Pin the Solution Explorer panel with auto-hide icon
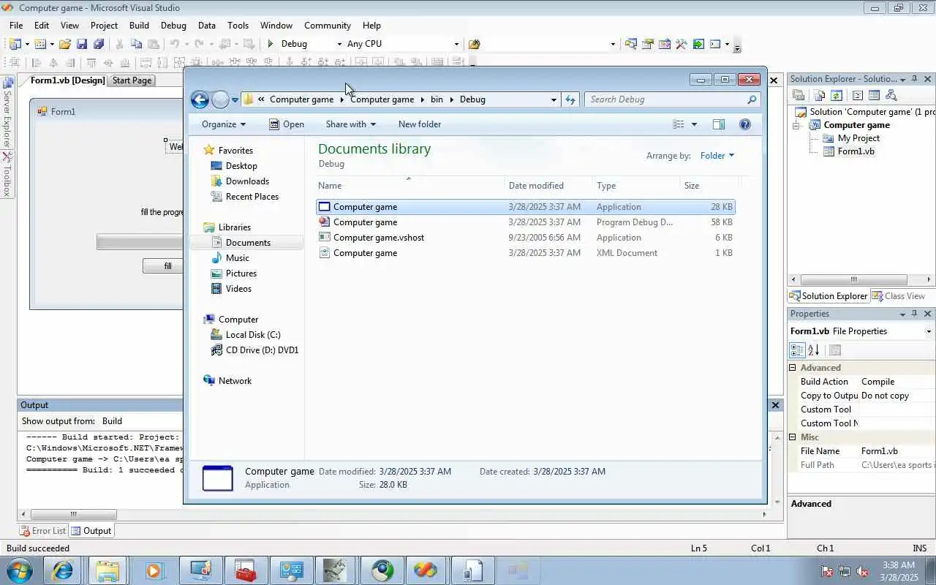Viewport: 936px width, 585px height. point(914,79)
